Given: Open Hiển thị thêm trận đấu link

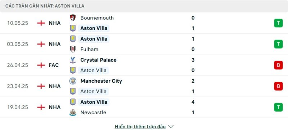Looking at the screenshot, I should tap(140, 126).
